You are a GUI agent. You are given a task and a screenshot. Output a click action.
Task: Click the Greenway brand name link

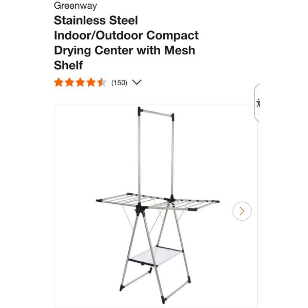[x=75, y=6]
